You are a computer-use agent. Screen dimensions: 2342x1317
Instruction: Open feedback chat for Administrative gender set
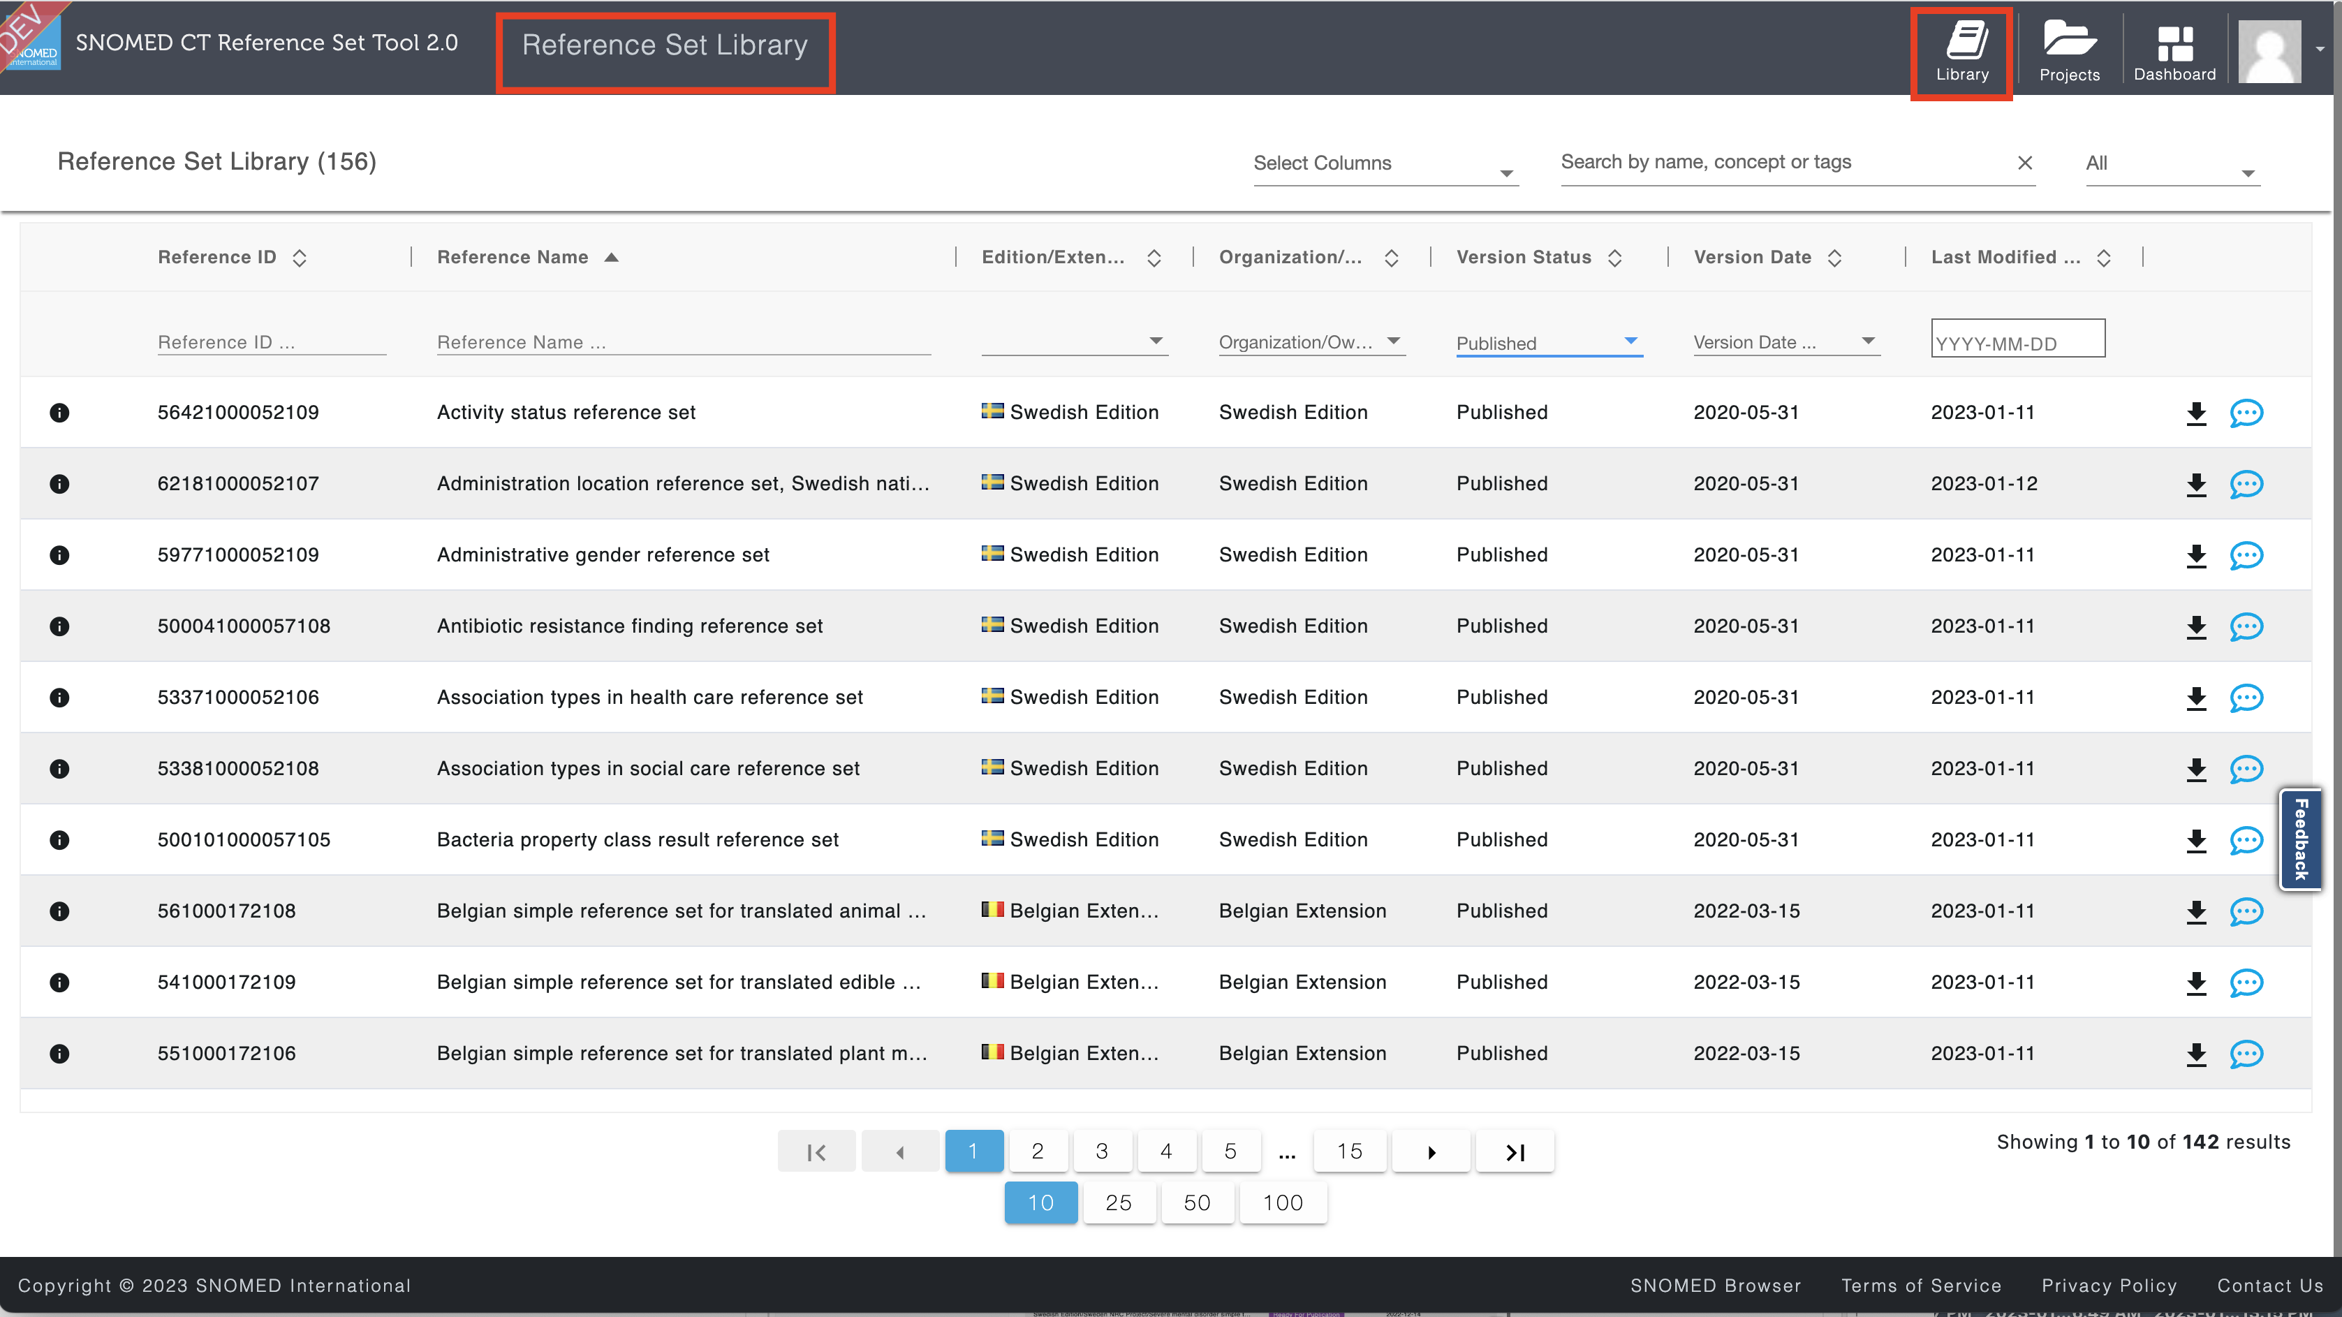pos(2246,557)
